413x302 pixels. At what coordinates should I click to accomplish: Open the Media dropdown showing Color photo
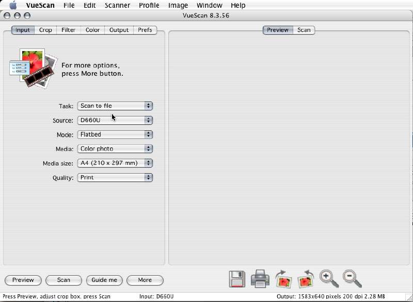115,149
